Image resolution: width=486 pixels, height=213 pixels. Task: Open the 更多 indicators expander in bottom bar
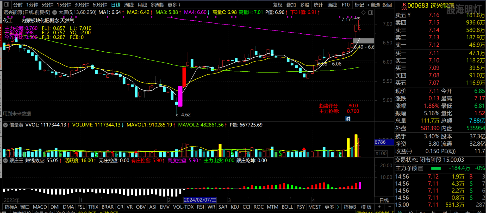pos(332,207)
